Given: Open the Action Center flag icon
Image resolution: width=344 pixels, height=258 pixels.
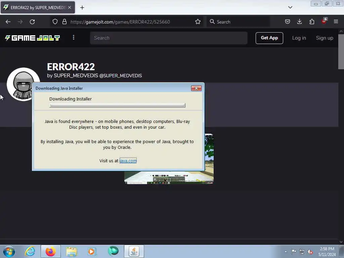Looking at the screenshot, I should click(x=294, y=252).
